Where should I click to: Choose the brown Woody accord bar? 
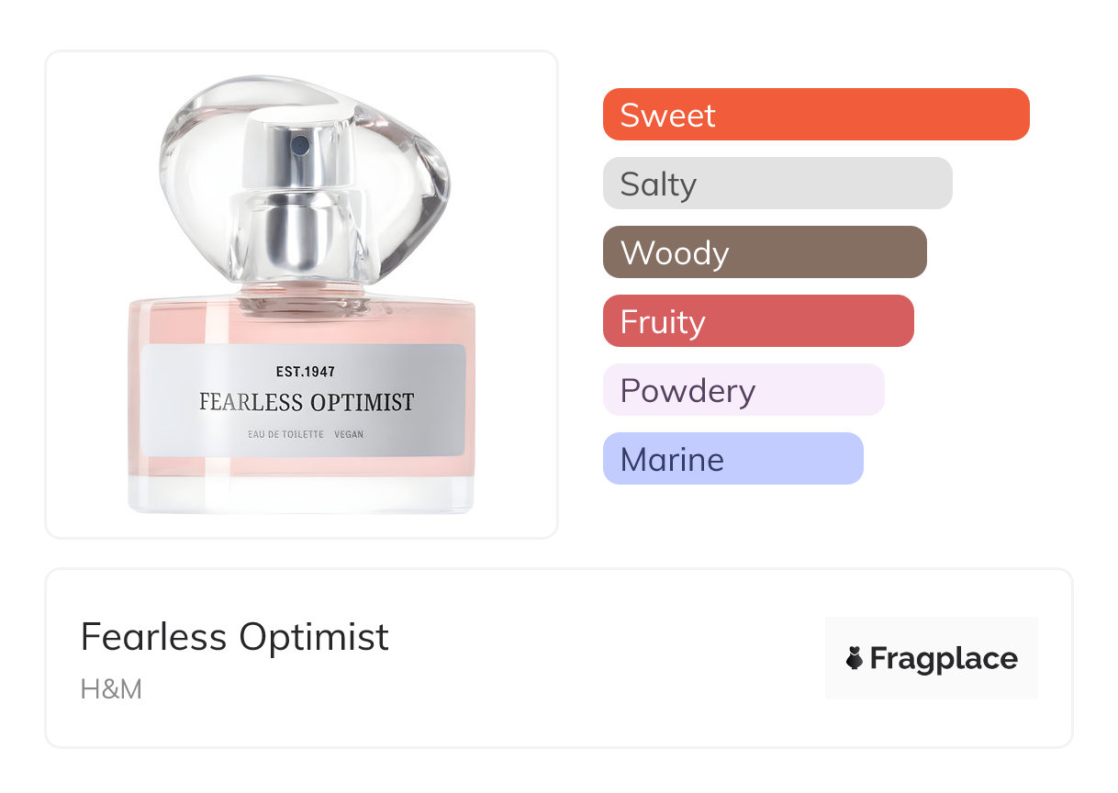[764, 252]
